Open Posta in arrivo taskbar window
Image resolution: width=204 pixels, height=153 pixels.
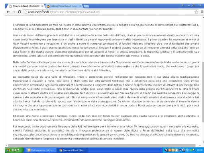tap(41, 150)
